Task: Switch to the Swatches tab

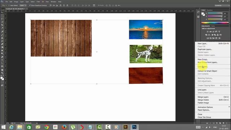Action: (210, 10)
